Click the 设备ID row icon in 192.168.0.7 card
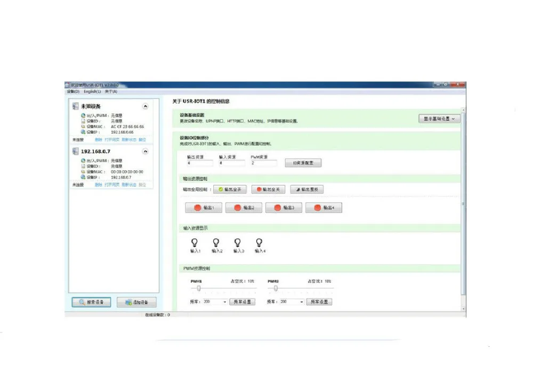 point(83,166)
